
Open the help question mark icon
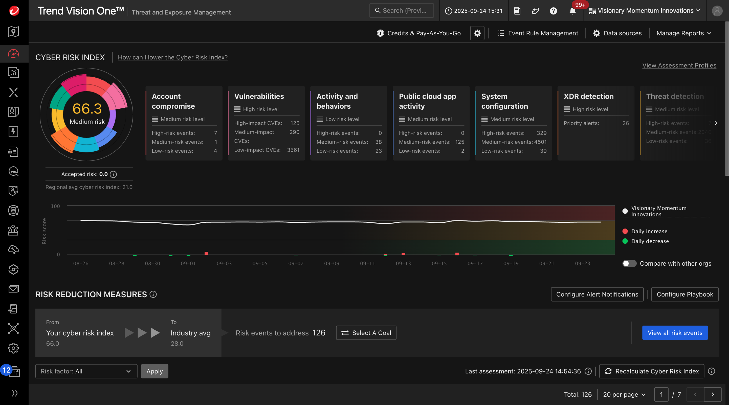coord(553,11)
